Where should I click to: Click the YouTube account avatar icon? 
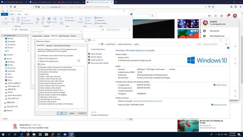[235, 16]
